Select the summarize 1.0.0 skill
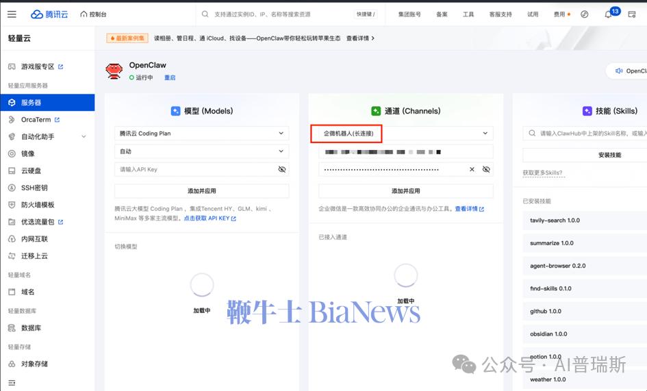Screen dimensions: 647x391 pos(586,243)
